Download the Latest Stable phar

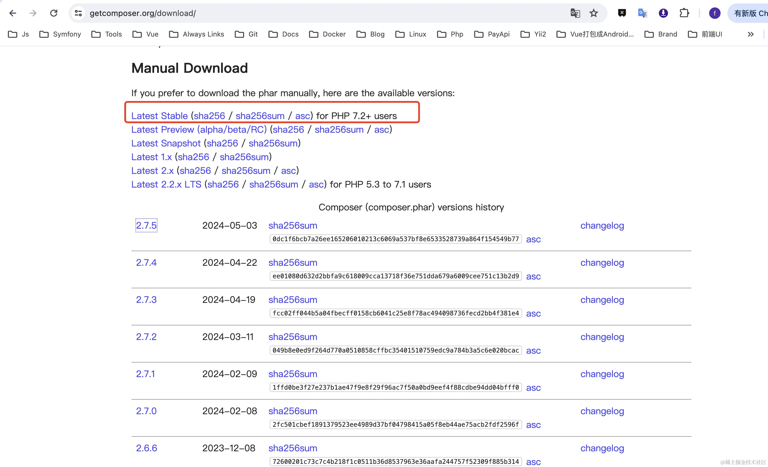coord(159,116)
